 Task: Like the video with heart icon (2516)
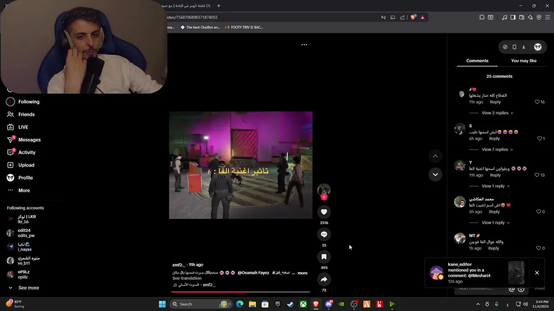[324, 212]
